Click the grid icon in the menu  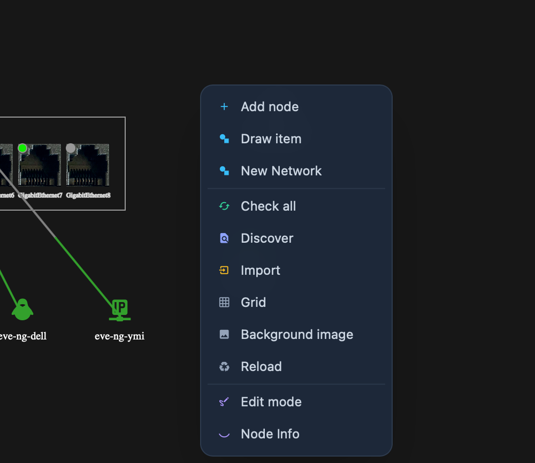[224, 302]
